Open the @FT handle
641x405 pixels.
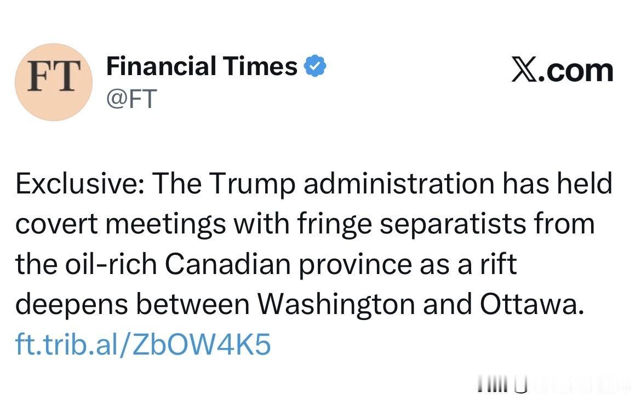(131, 99)
